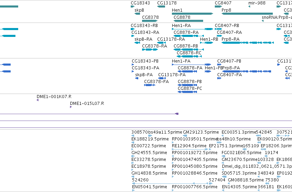The width and height of the screenshot is (292, 192).
Task: Select the CG8378-PA protein label
Action: click(x=156, y=82)
